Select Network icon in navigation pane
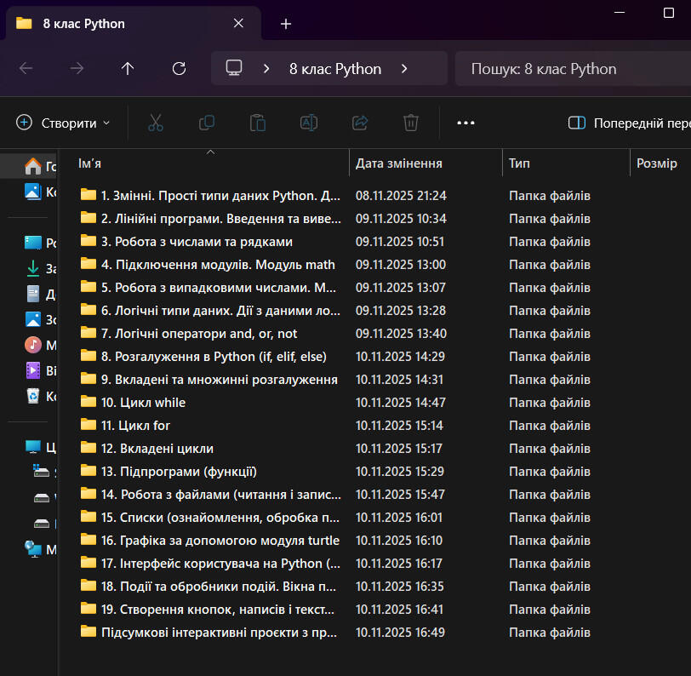Viewport: 691px width, 676px height. coord(33,549)
